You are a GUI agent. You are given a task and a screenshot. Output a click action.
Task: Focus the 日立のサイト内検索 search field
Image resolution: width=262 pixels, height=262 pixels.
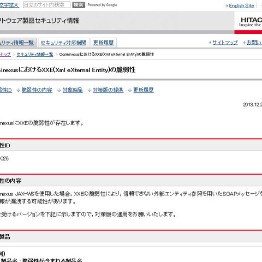tap(46, 5)
